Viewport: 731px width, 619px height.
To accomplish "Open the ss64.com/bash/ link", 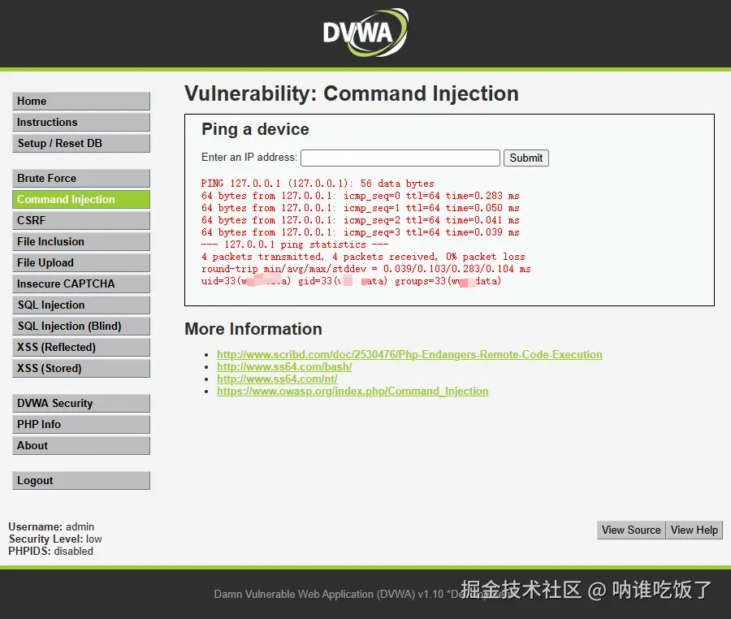I will [x=284, y=366].
